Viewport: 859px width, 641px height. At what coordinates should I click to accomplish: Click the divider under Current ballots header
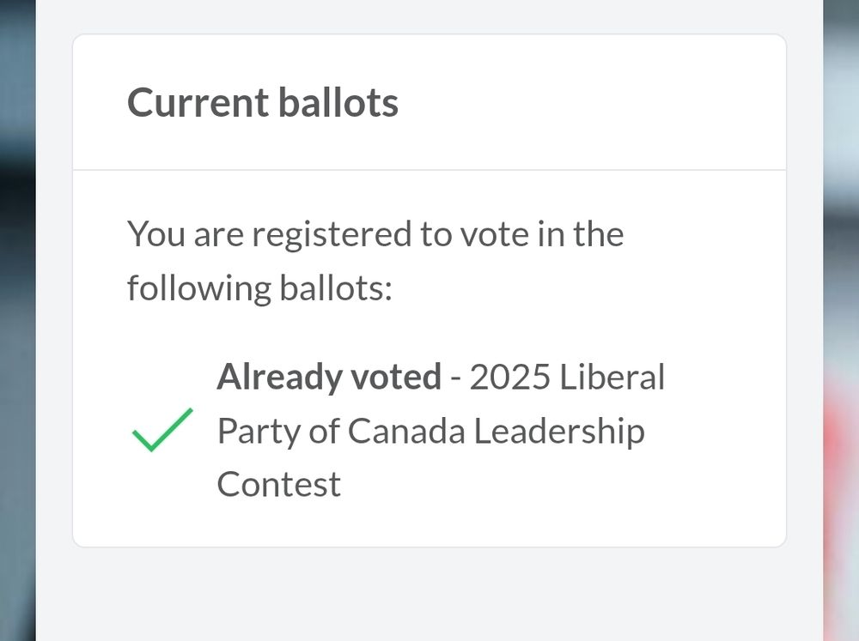click(x=429, y=170)
